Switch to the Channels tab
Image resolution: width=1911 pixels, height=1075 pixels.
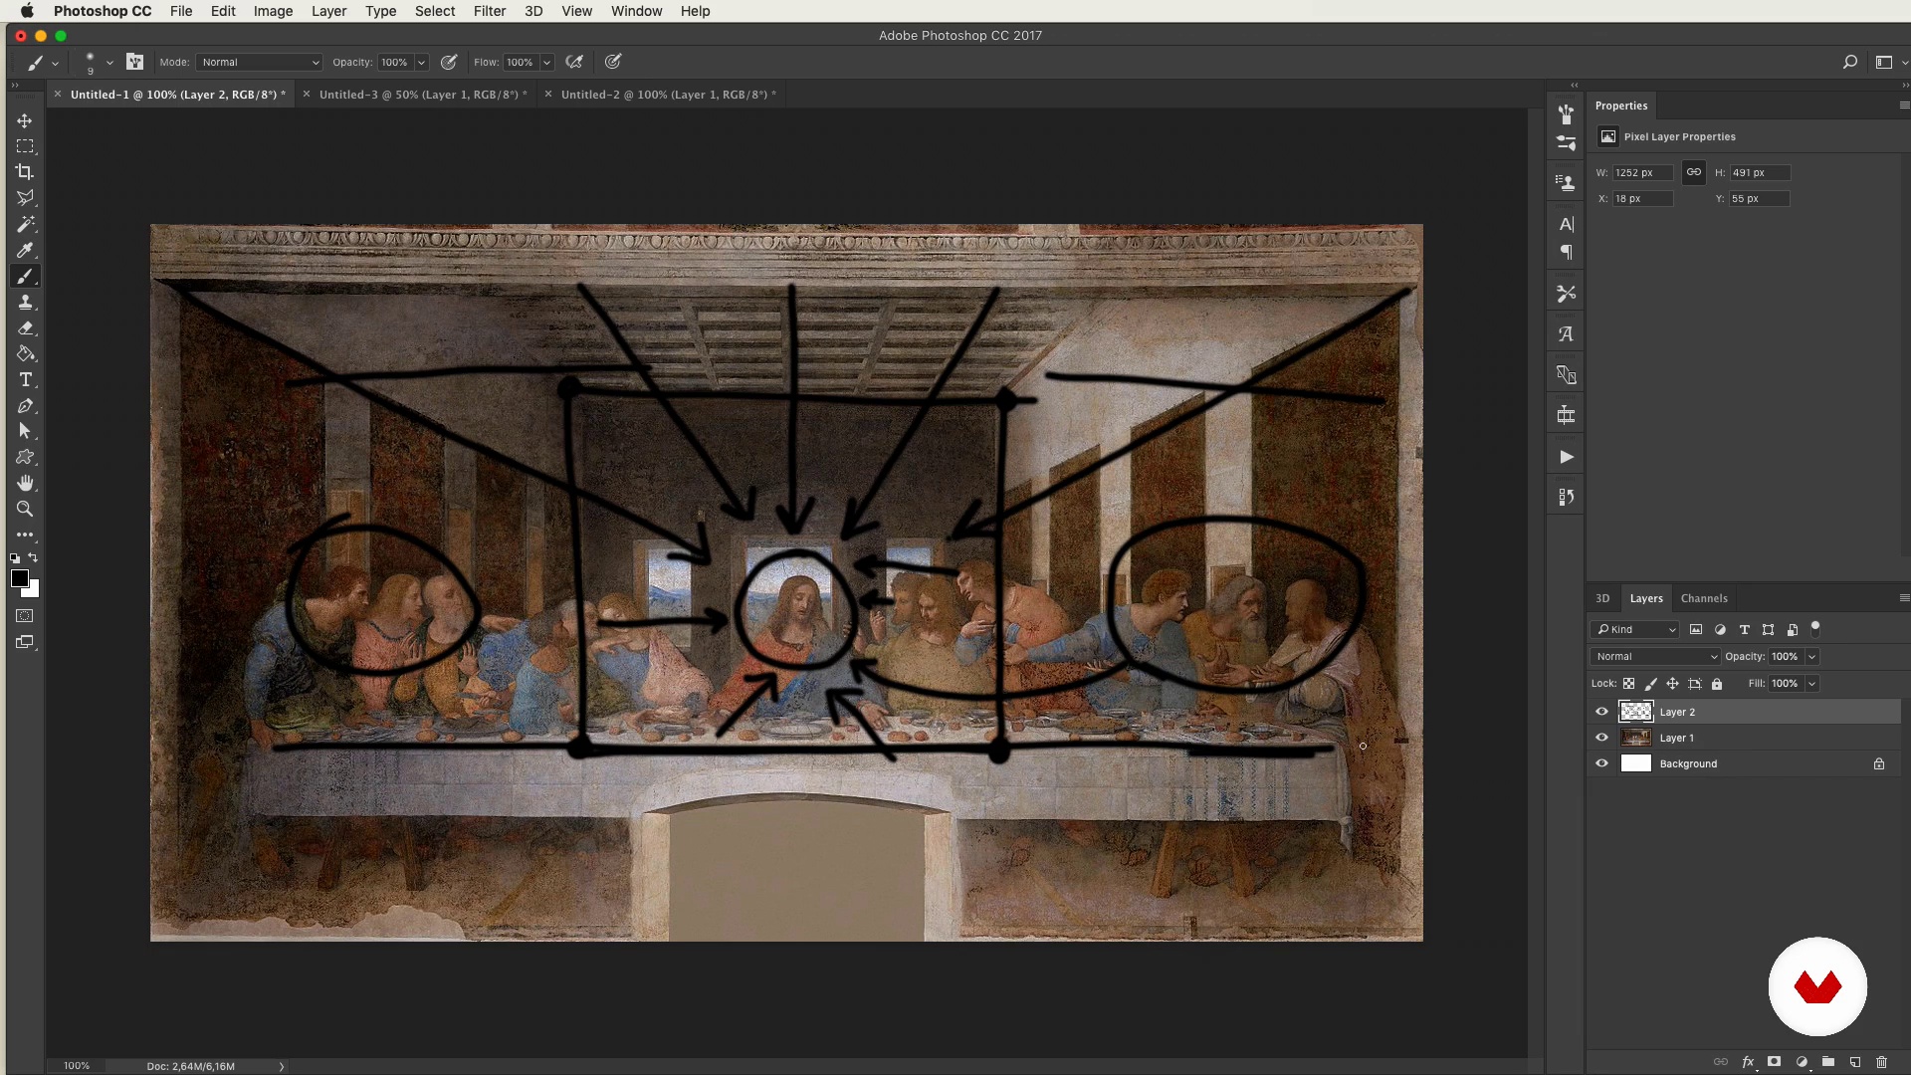pyautogui.click(x=1704, y=598)
